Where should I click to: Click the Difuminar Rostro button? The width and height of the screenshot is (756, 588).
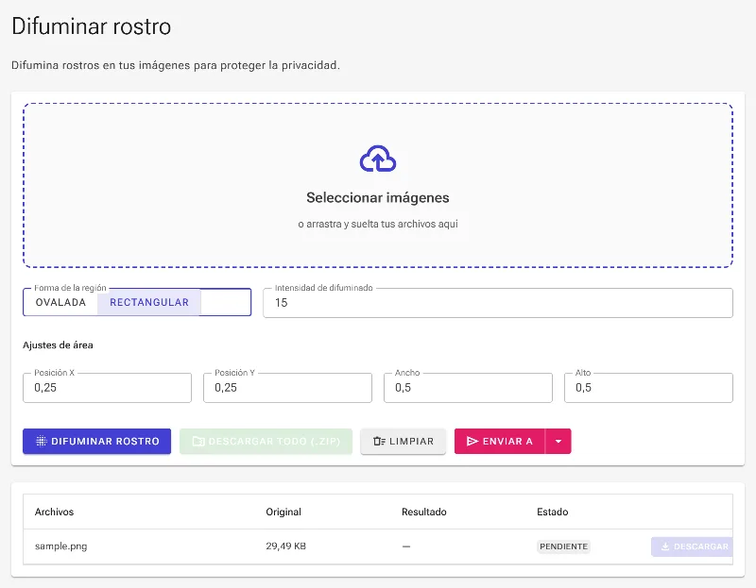tap(97, 441)
